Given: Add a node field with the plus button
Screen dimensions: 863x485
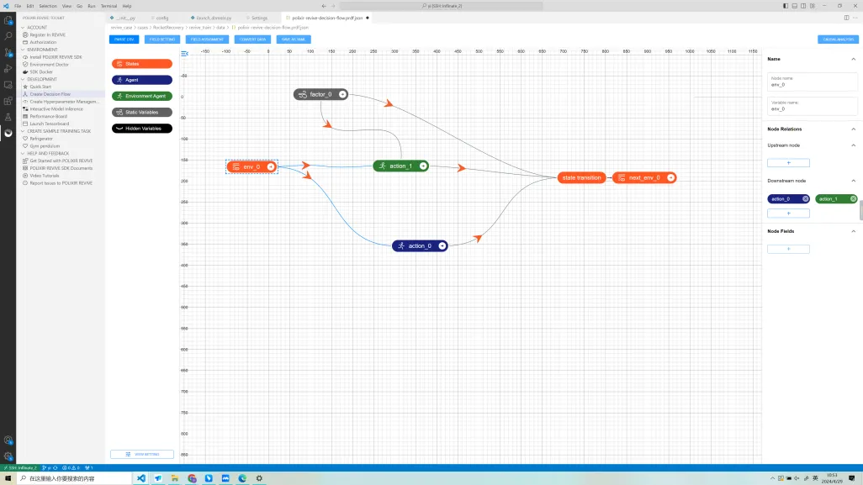Looking at the screenshot, I should pos(788,249).
